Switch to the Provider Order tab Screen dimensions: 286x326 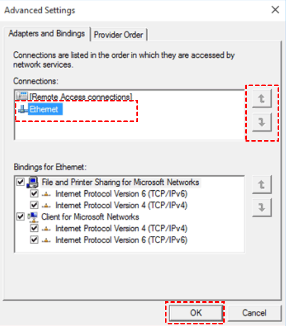point(119,35)
